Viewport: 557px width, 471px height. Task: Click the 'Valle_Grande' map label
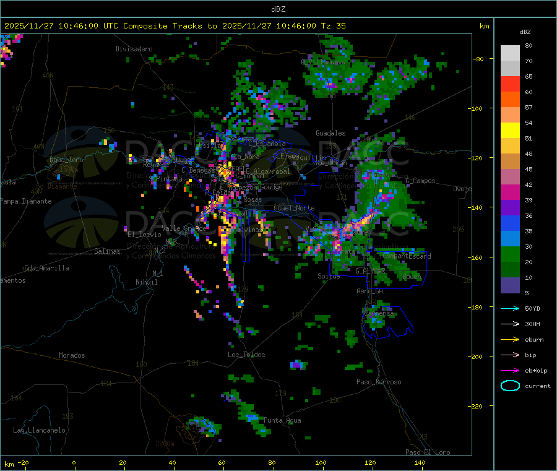(x=184, y=229)
